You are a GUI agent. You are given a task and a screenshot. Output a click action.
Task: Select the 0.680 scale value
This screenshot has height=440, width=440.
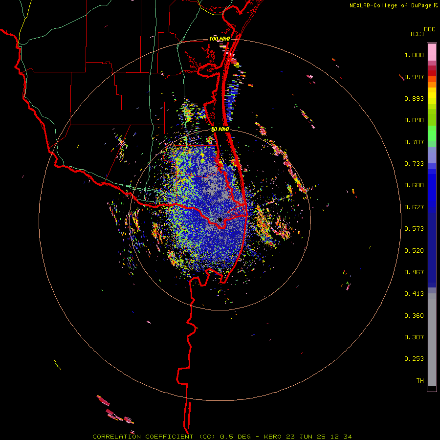pyautogui.click(x=414, y=185)
